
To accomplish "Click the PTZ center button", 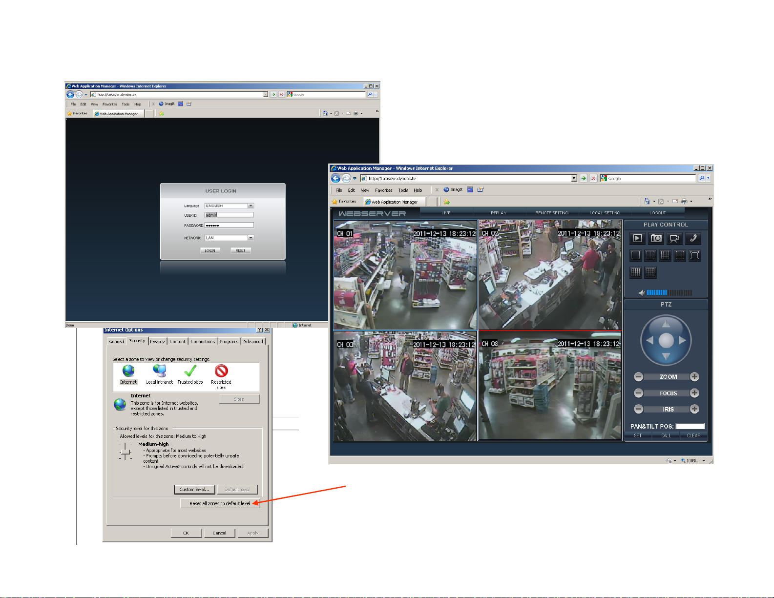I will [666, 341].
